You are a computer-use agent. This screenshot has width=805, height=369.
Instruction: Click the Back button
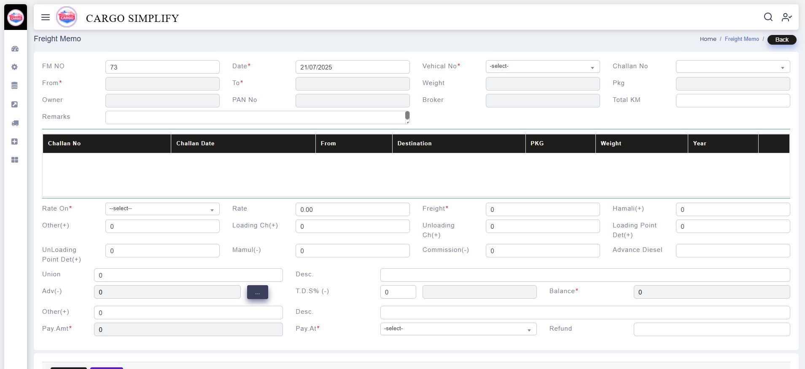tap(781, 40)
